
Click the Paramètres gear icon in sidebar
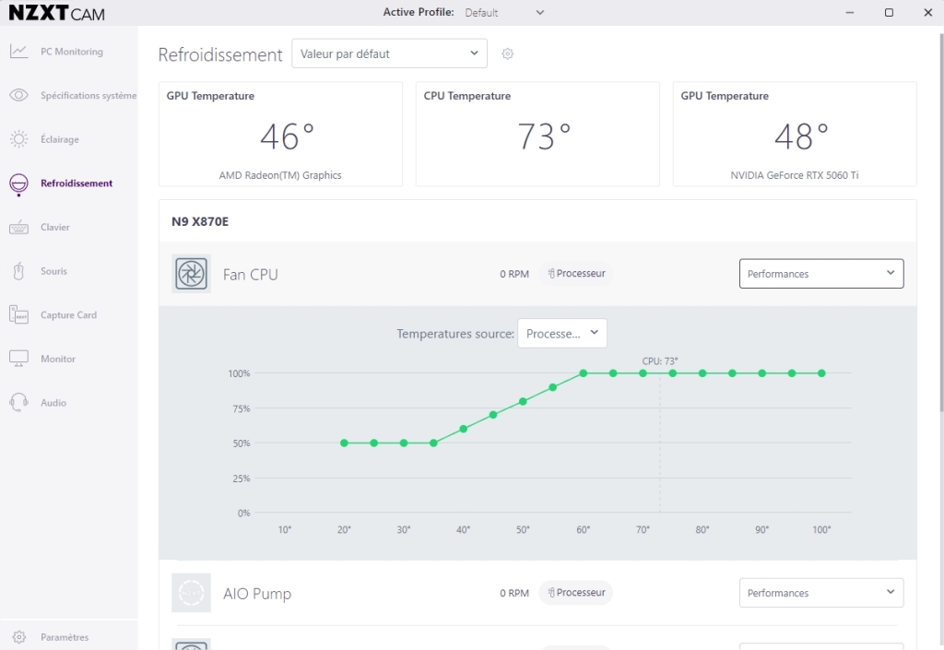pyautogui.click(x=19, y=637)
